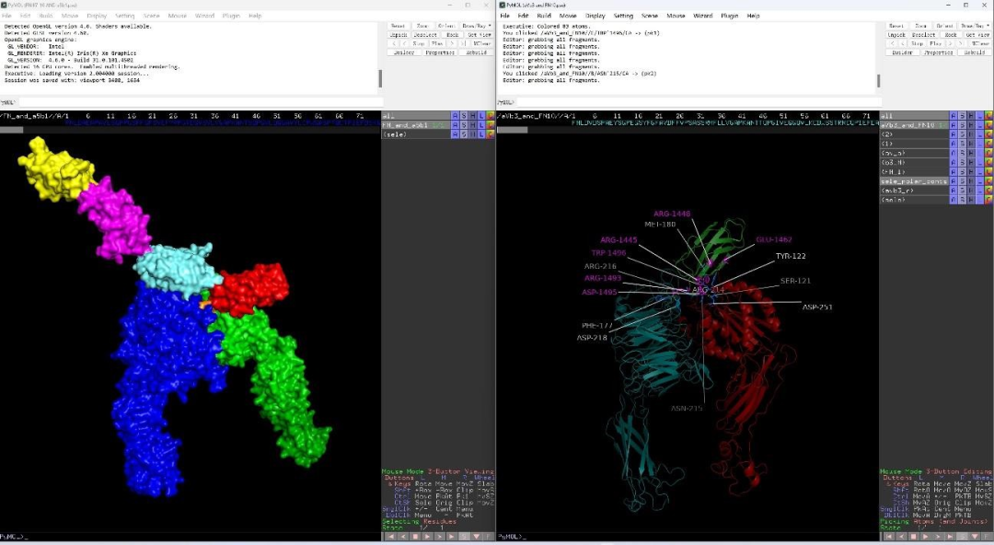994x545 pixels.
Task: Click Properties button in FN_and_a5b1 window
Action: [x=440, y=52]
